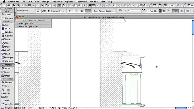
Task: Select the Object tool
Action: [x=7, y=68]
